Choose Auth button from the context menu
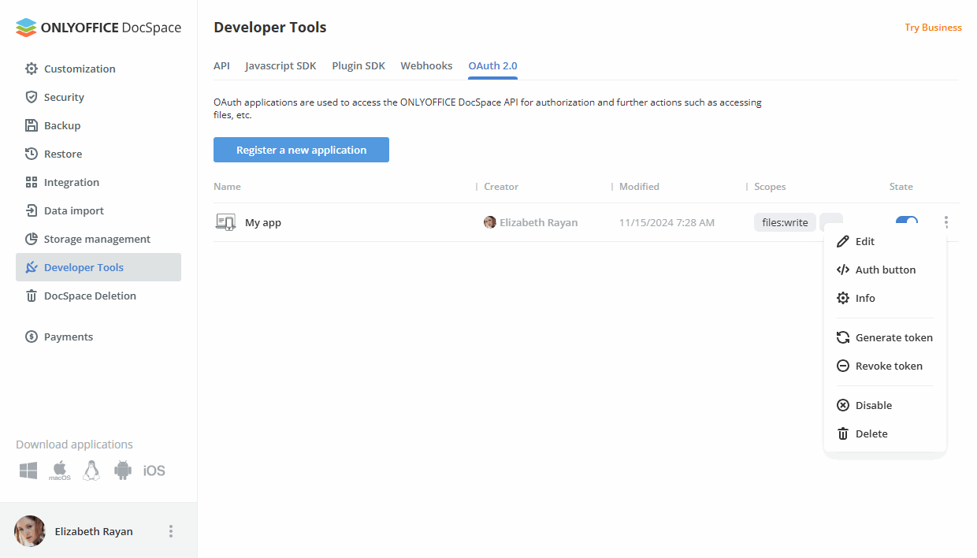Image resolution: width=977 pixels, height=558 pixels. [x=885, y=270]
